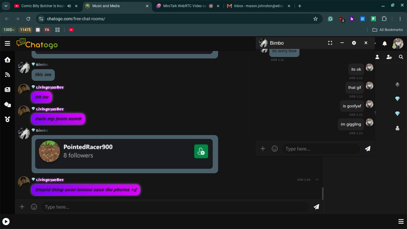Open attachment plus in main chat
407x229 pixels.
(x=22, y=207)
